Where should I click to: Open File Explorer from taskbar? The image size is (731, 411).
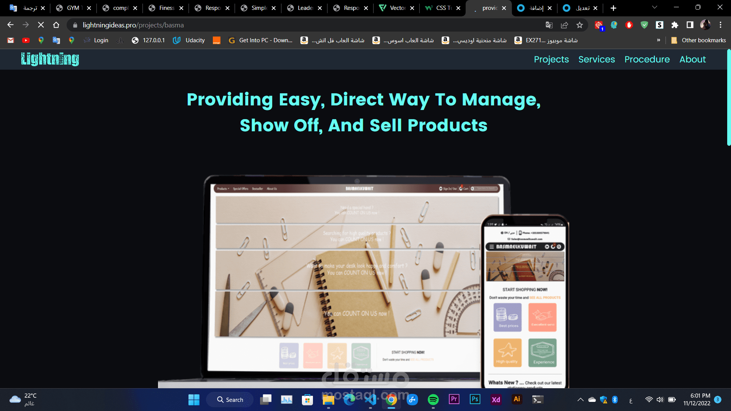click(x=329, y=400)
